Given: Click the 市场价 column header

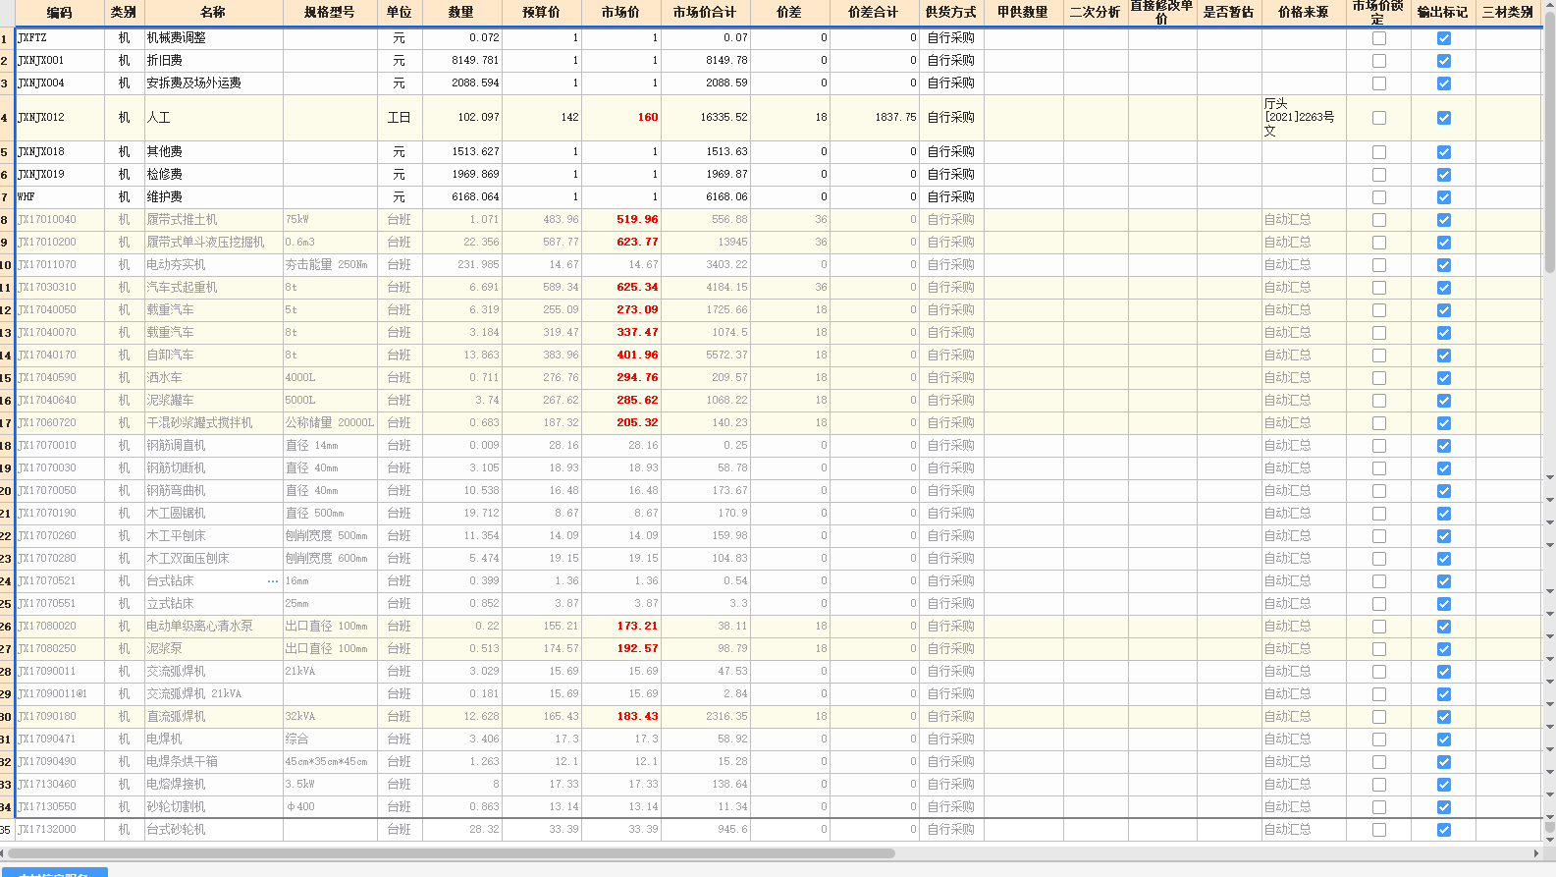Looking at the screenshot, I should coord(621,13).
